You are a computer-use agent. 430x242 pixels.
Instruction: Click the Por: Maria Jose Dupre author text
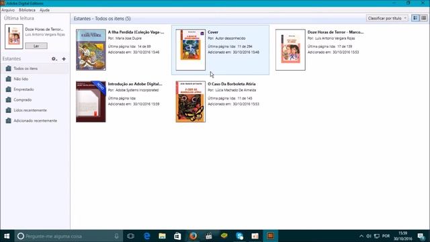(125, 38)
